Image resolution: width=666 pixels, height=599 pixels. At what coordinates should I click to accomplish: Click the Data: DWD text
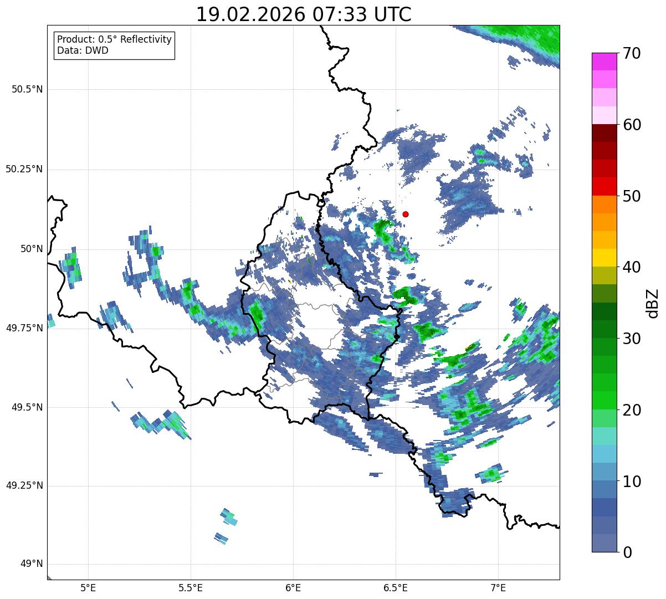coord(83,50)
